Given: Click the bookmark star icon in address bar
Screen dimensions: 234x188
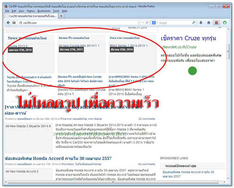Looking at the screenshot, I should click(x=139, y=23).
